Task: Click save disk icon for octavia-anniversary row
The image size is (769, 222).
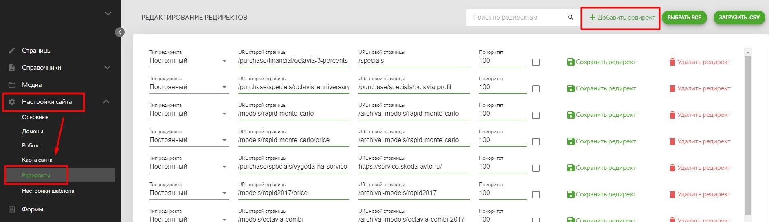Action: coord(571,88)
